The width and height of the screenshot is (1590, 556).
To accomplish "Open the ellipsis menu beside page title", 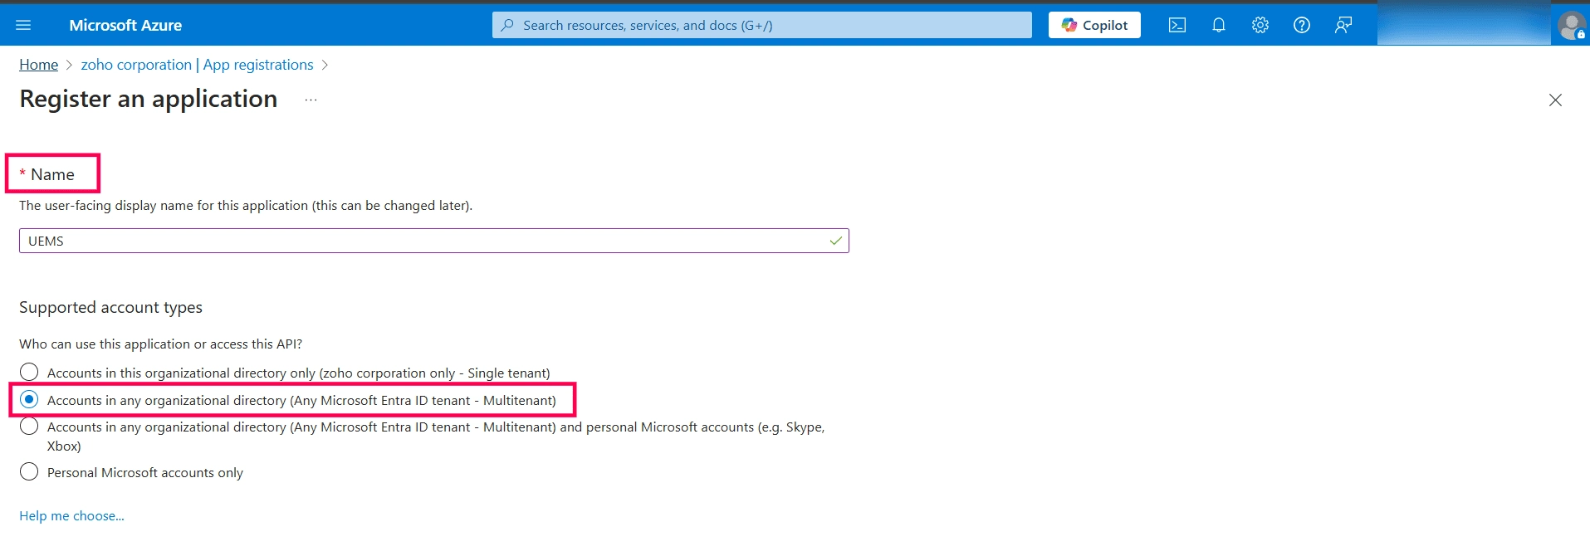I will 311,100.
